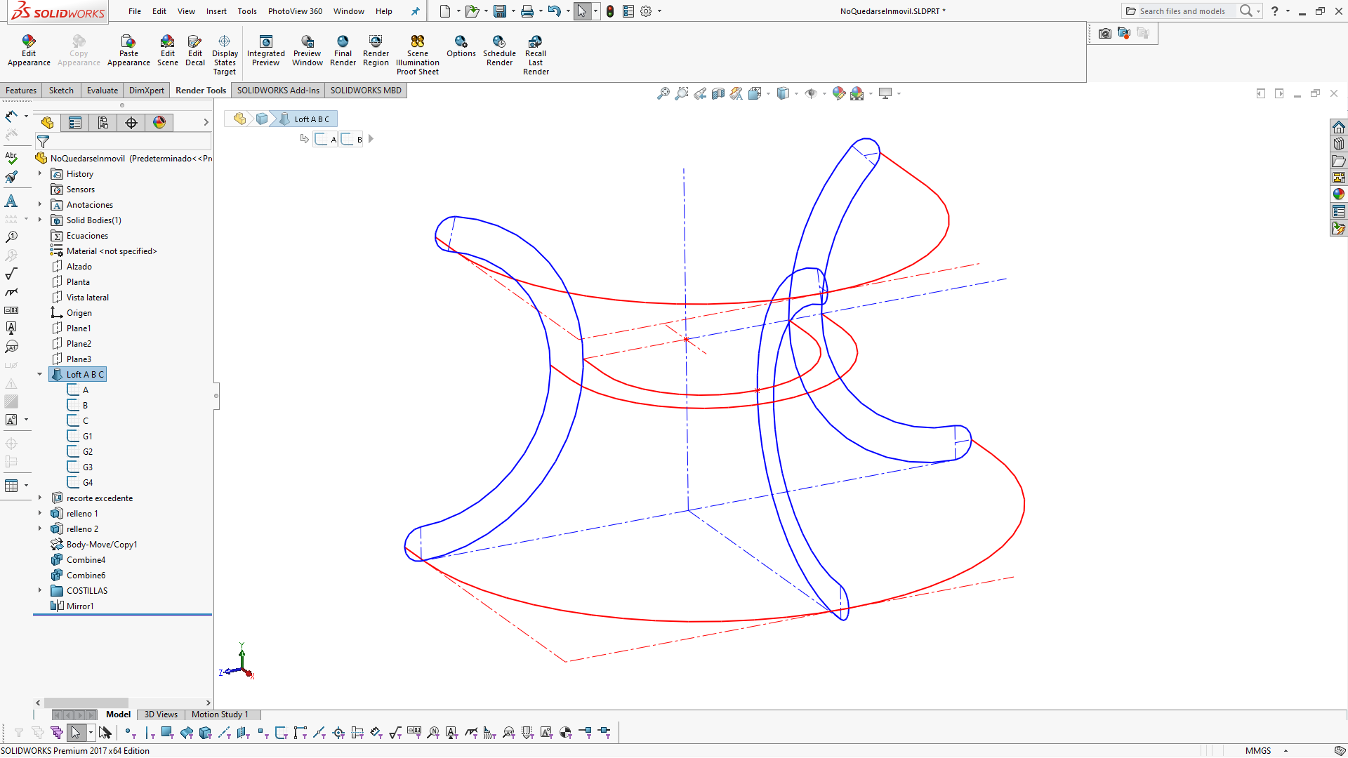
Task: Open Edit Scene tool
Action: click(x=167, y=51)
